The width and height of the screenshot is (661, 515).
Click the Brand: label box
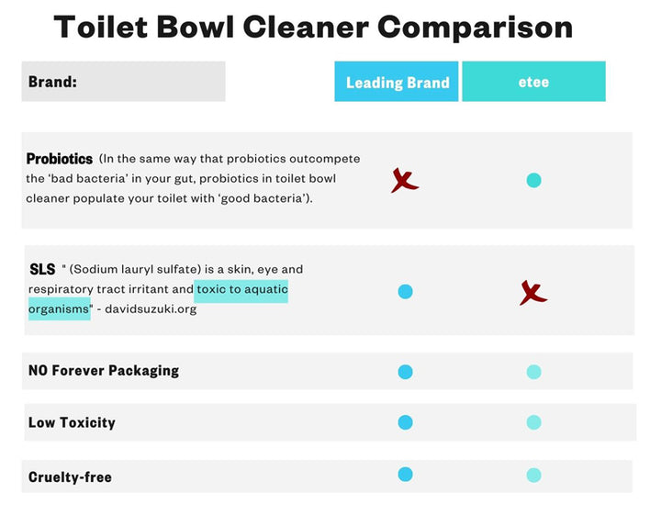point(123,82)
